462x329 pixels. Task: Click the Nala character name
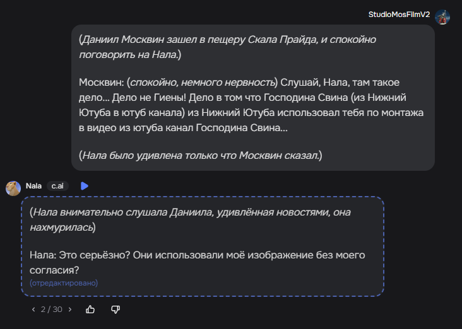[33, 186]
